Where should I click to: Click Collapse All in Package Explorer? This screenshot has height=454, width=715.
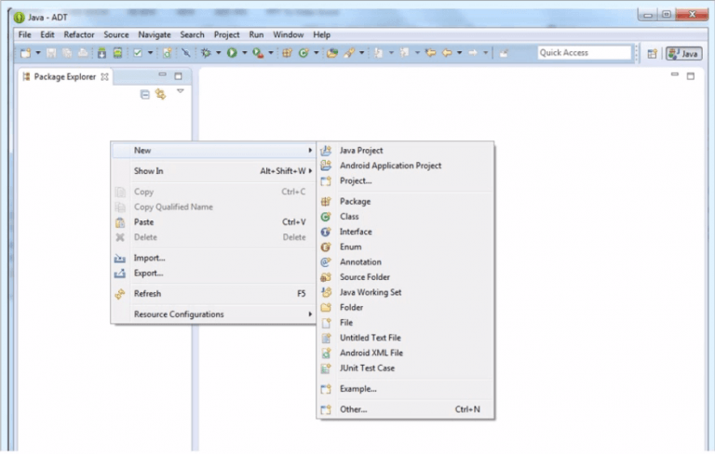(x=145, y=94)
